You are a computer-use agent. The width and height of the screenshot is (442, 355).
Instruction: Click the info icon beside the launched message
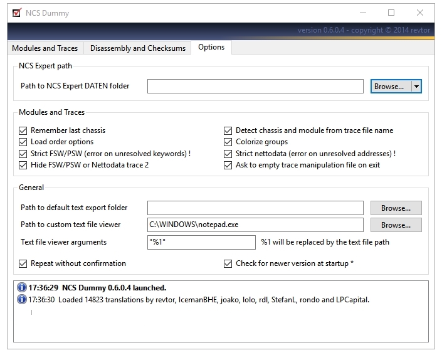click(x=22, y=288)
